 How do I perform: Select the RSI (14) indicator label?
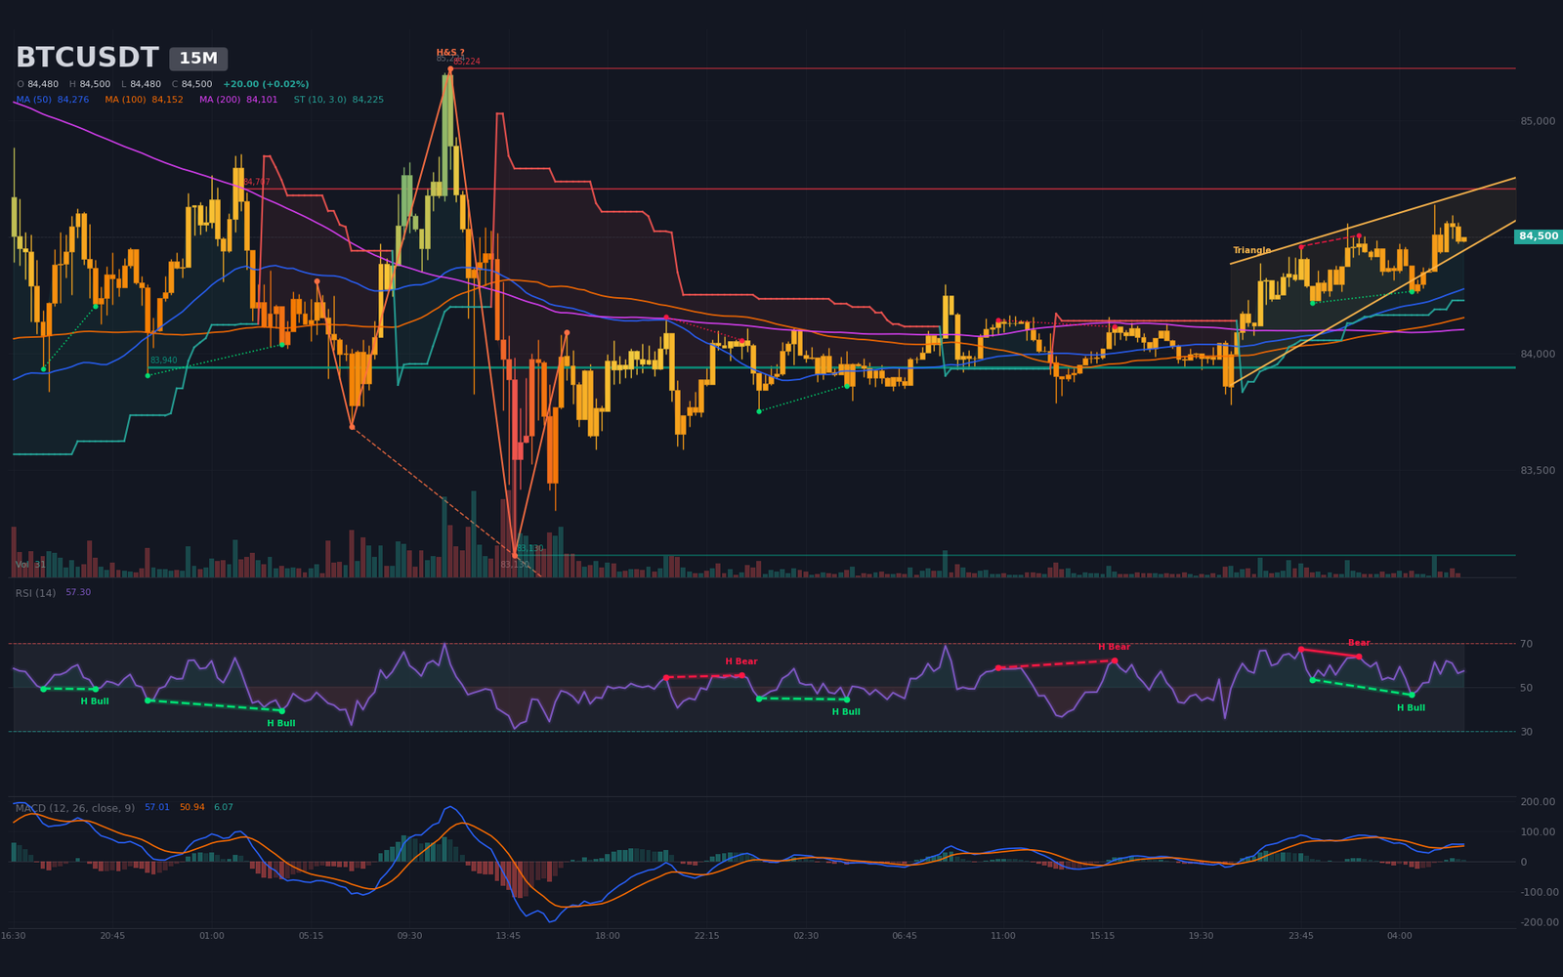click(x=35, y=593)
